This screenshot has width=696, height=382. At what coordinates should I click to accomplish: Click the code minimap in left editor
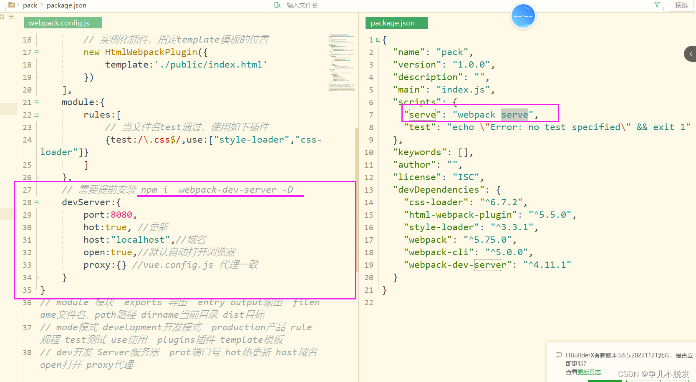pyautogui.click(x=342, y=62)
